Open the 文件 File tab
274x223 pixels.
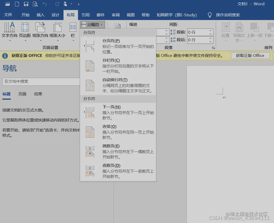8,15
